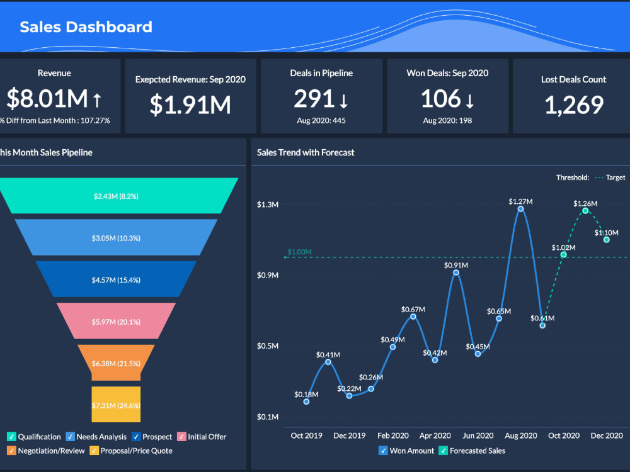Click the $2.43M (8.2%) funnel segment
630x472 pixels.
tap(116, 196)
